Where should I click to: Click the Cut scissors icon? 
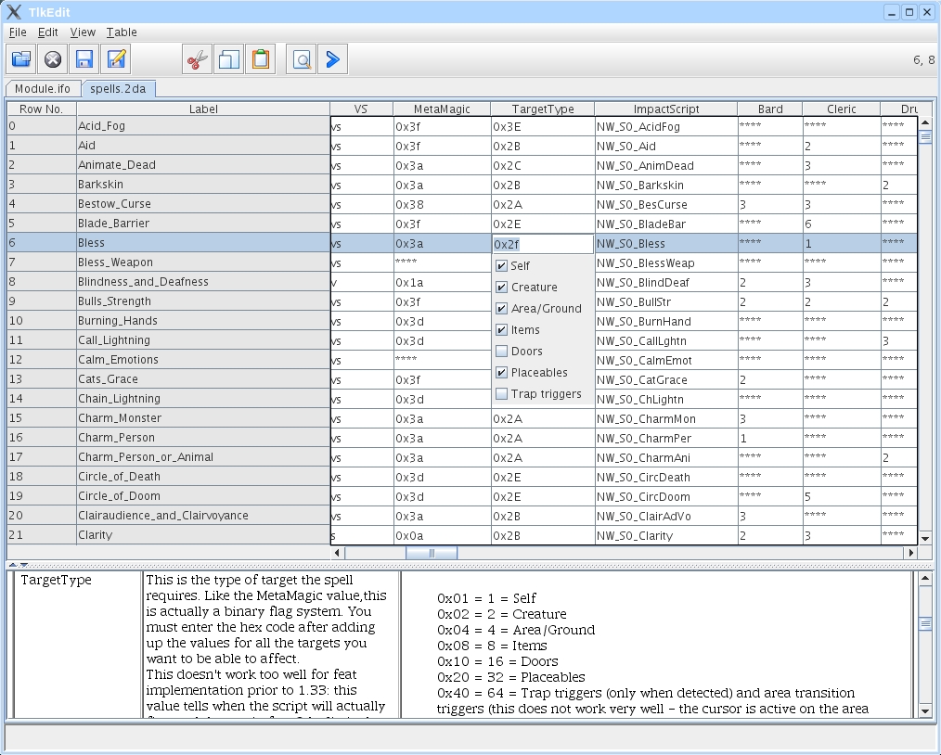coord(196,59)
